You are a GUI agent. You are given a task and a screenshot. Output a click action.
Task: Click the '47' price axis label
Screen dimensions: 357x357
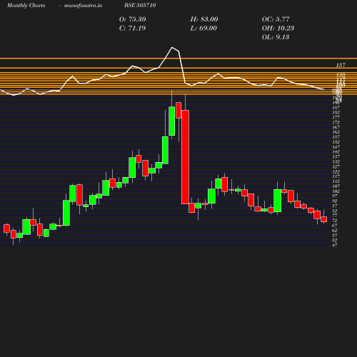(335, 245)
